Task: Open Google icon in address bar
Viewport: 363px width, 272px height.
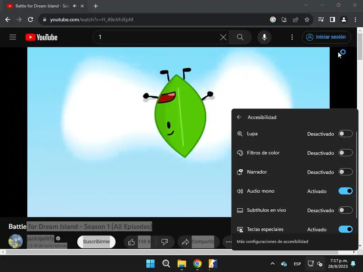Action: 273,20
